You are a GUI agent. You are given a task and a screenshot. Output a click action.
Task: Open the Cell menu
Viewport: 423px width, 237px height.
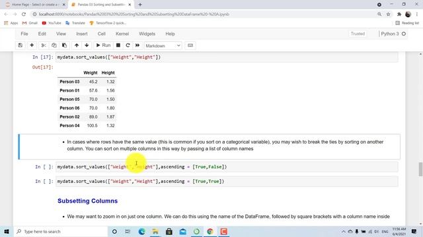tap(101, 34)
